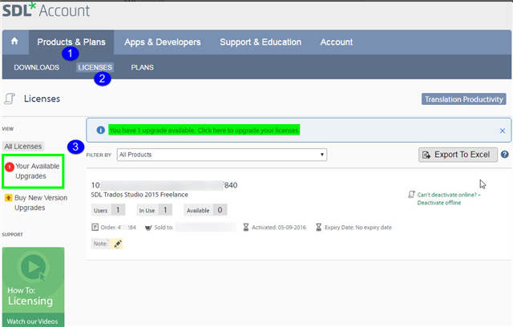Click the red upgrades count badge
This screenshot has height=327, width=513.
pyautogui.click(x=10, y=167)
